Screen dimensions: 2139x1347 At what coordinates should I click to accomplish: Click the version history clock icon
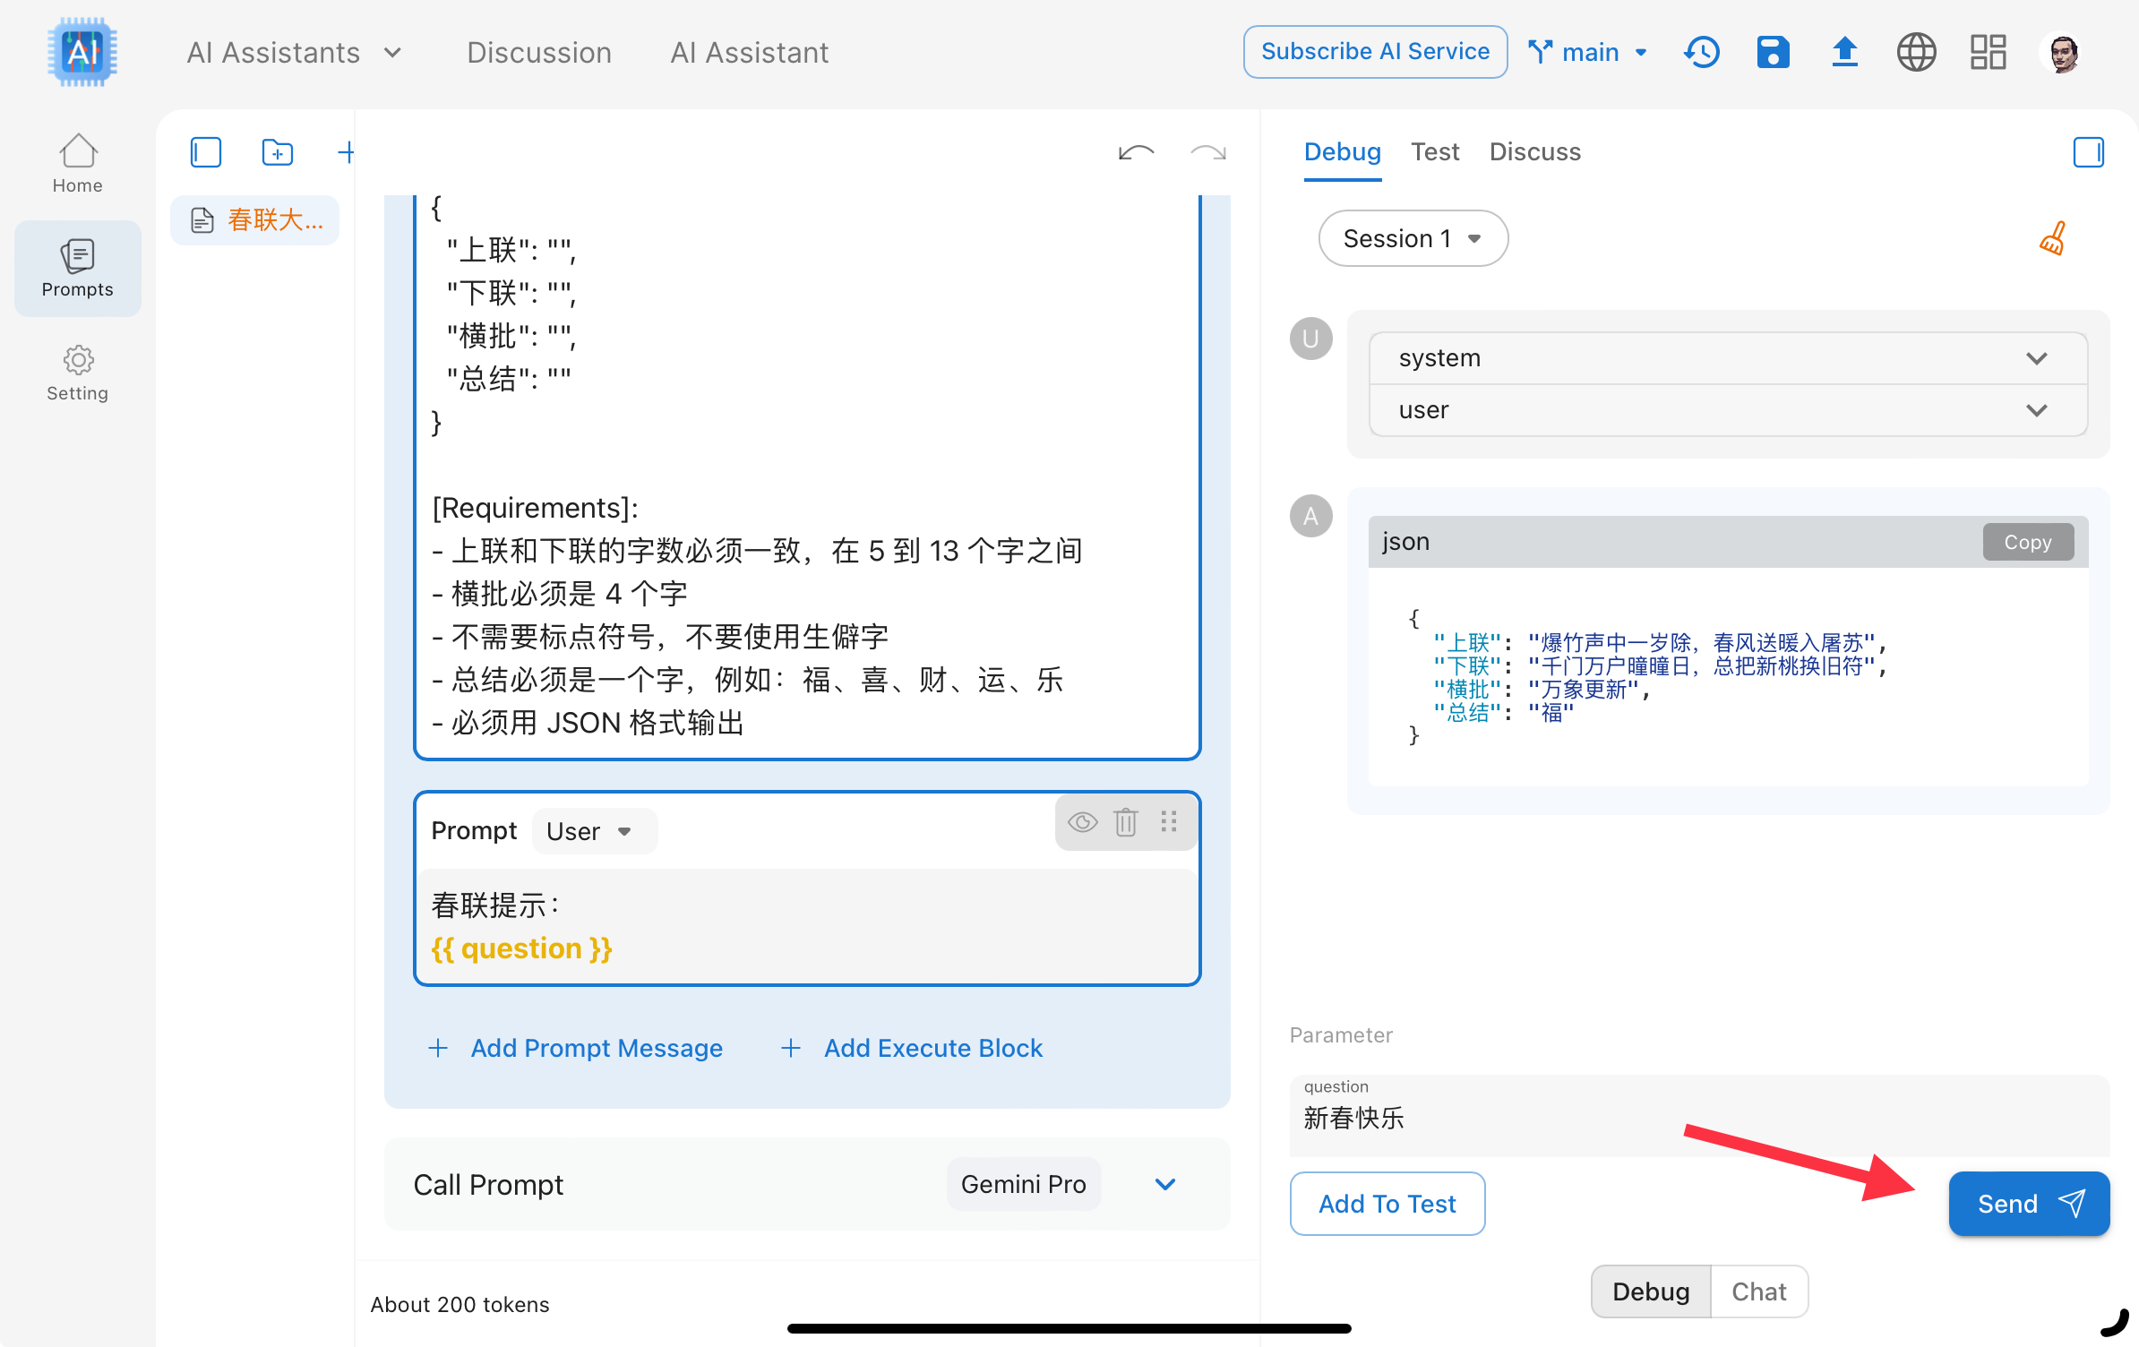[1701, 52]
